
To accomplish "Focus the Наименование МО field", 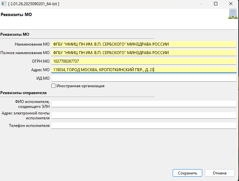I will point(144,44).
